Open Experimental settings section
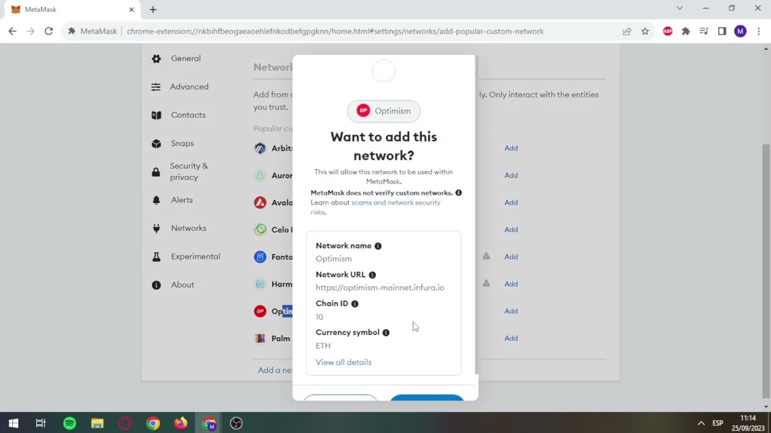This screenshot has width=771, height=433. 195,256
